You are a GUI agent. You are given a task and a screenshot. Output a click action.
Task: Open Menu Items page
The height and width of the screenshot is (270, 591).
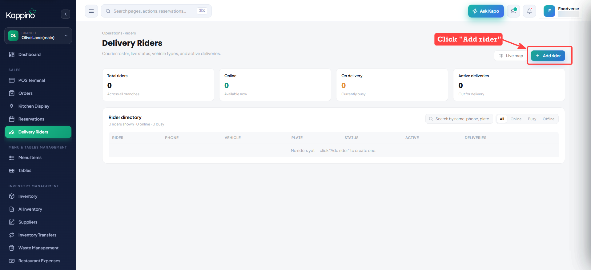coord(38,157)
